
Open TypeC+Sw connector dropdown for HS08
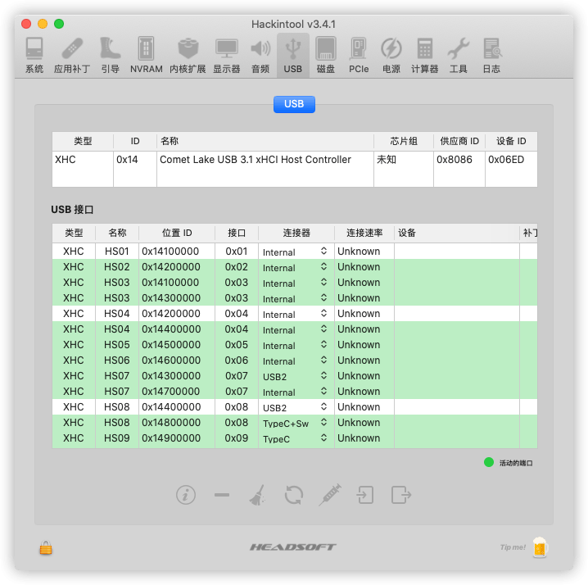point(296,423)
